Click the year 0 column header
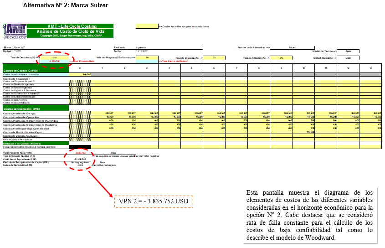The image size is (385, 248). point(80,68)
